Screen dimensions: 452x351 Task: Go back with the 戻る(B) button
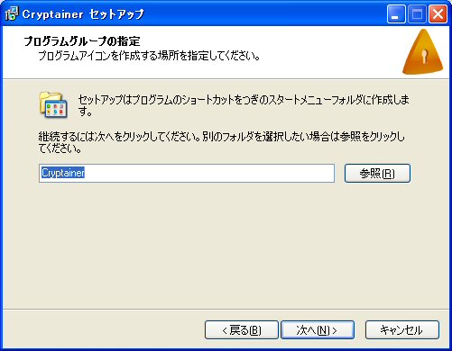(x=242, y=330)
